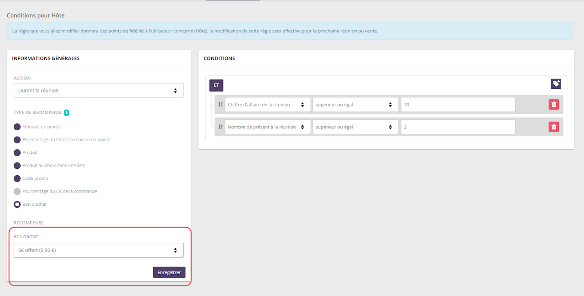
Task: Select the Bon d'achat radio option
Action: [x=17, y=204]
